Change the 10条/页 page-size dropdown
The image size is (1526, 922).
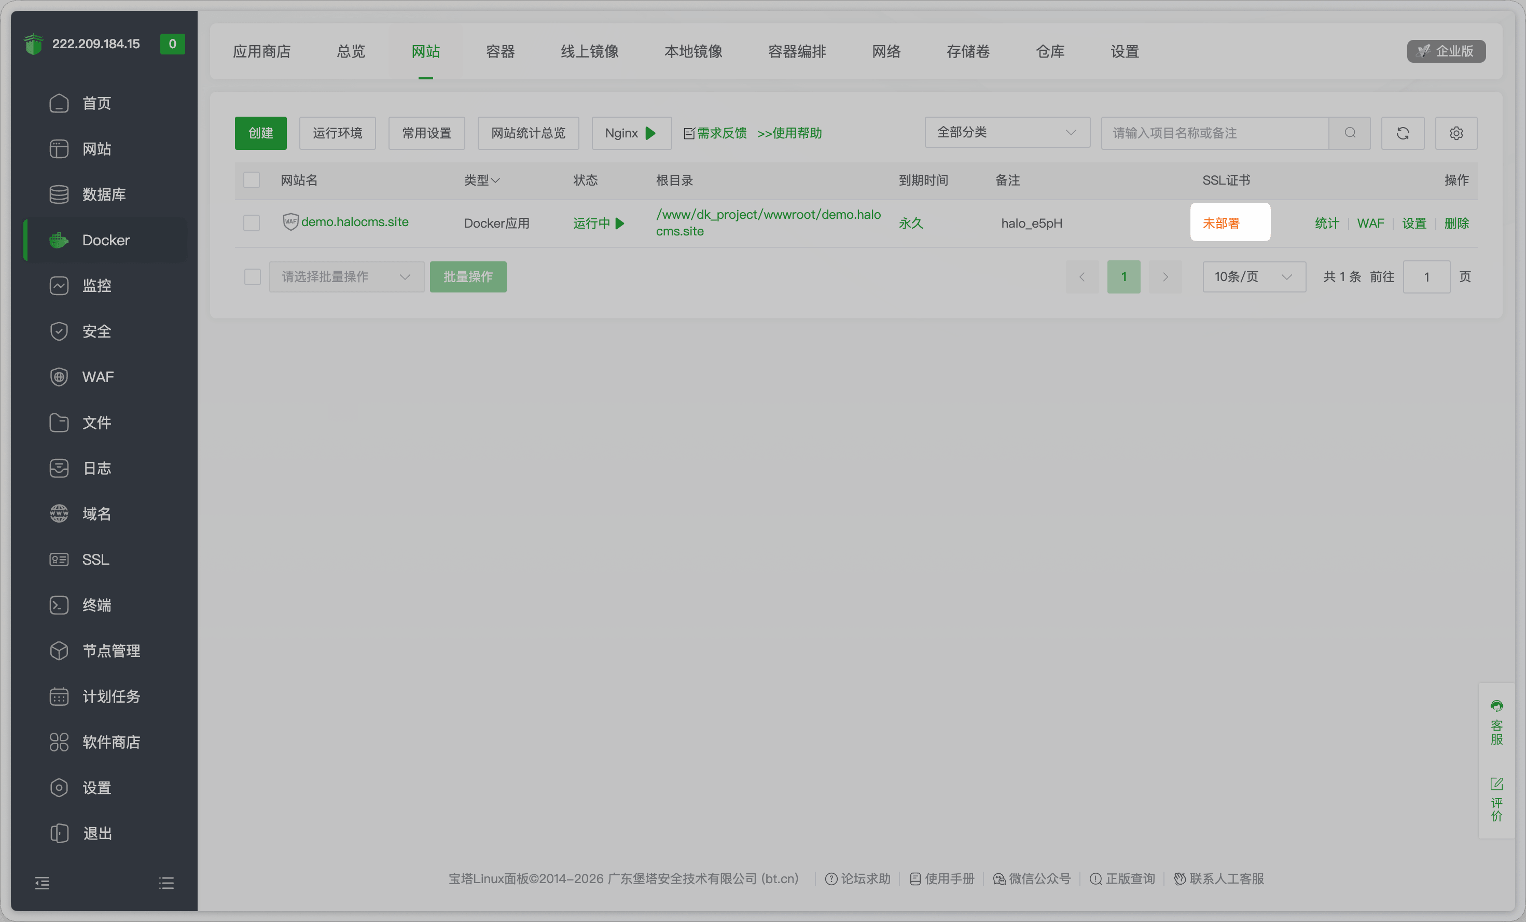[1253, 277]
